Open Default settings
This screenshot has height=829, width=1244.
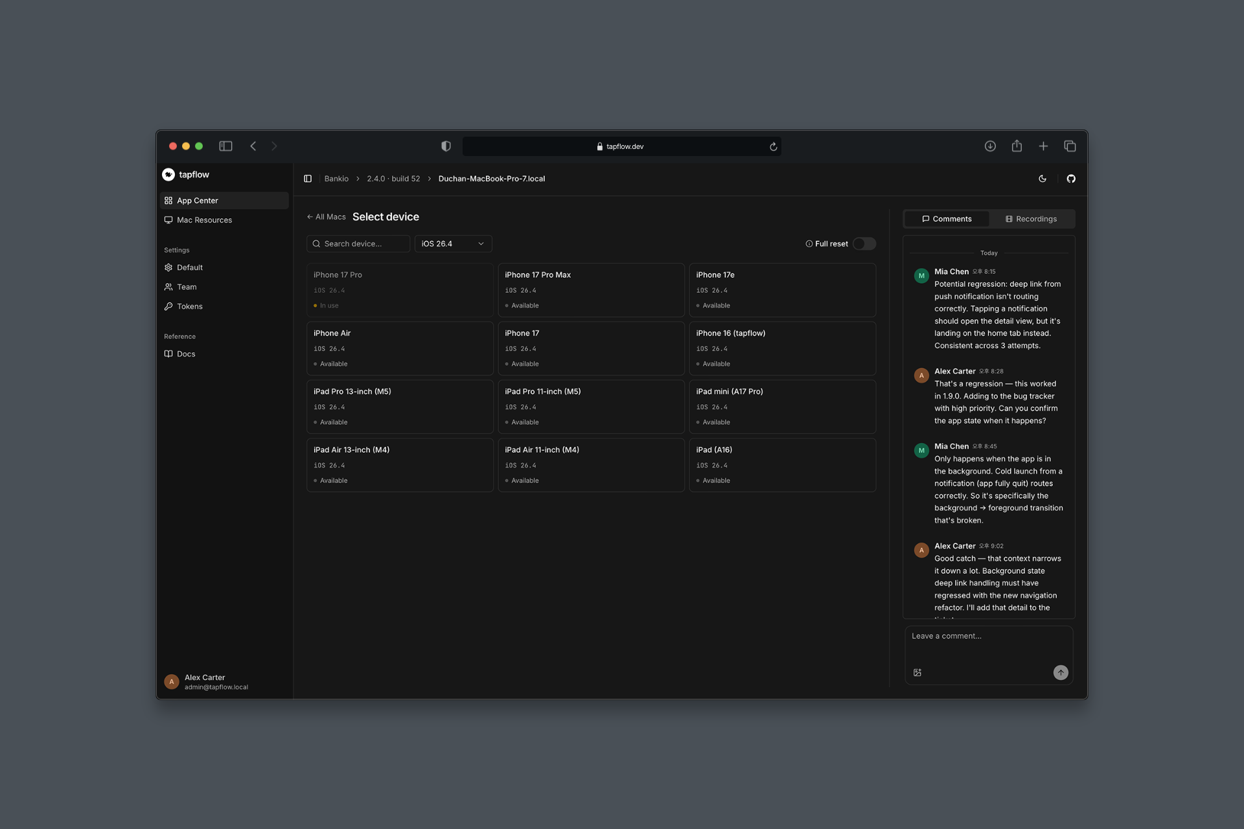tap(224, 267)
